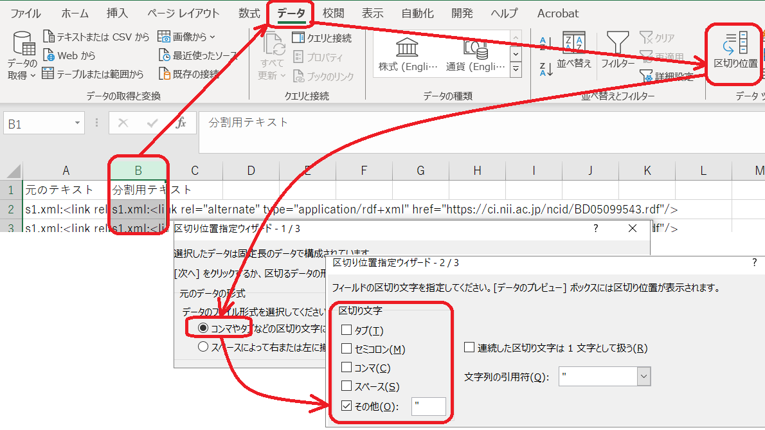
Task: Click the 並べ替え sort button
Action: coord(572,55)
